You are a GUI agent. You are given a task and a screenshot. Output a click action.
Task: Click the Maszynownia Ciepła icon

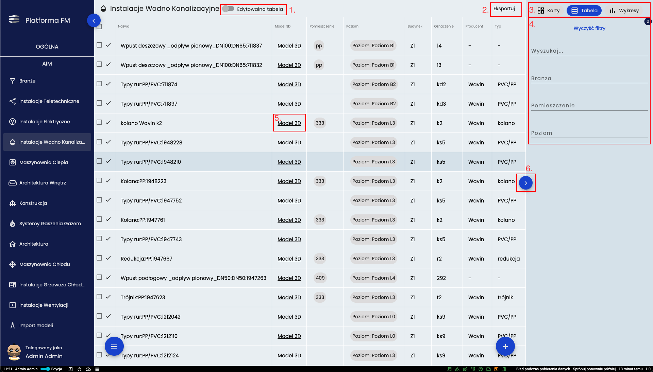[x=13, y=162]
